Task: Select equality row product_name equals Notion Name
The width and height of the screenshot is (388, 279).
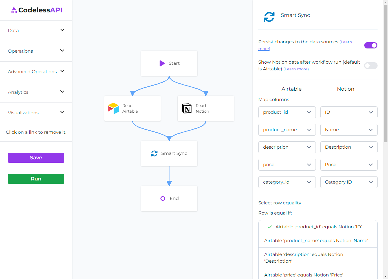Action: (x=318, y=241)
